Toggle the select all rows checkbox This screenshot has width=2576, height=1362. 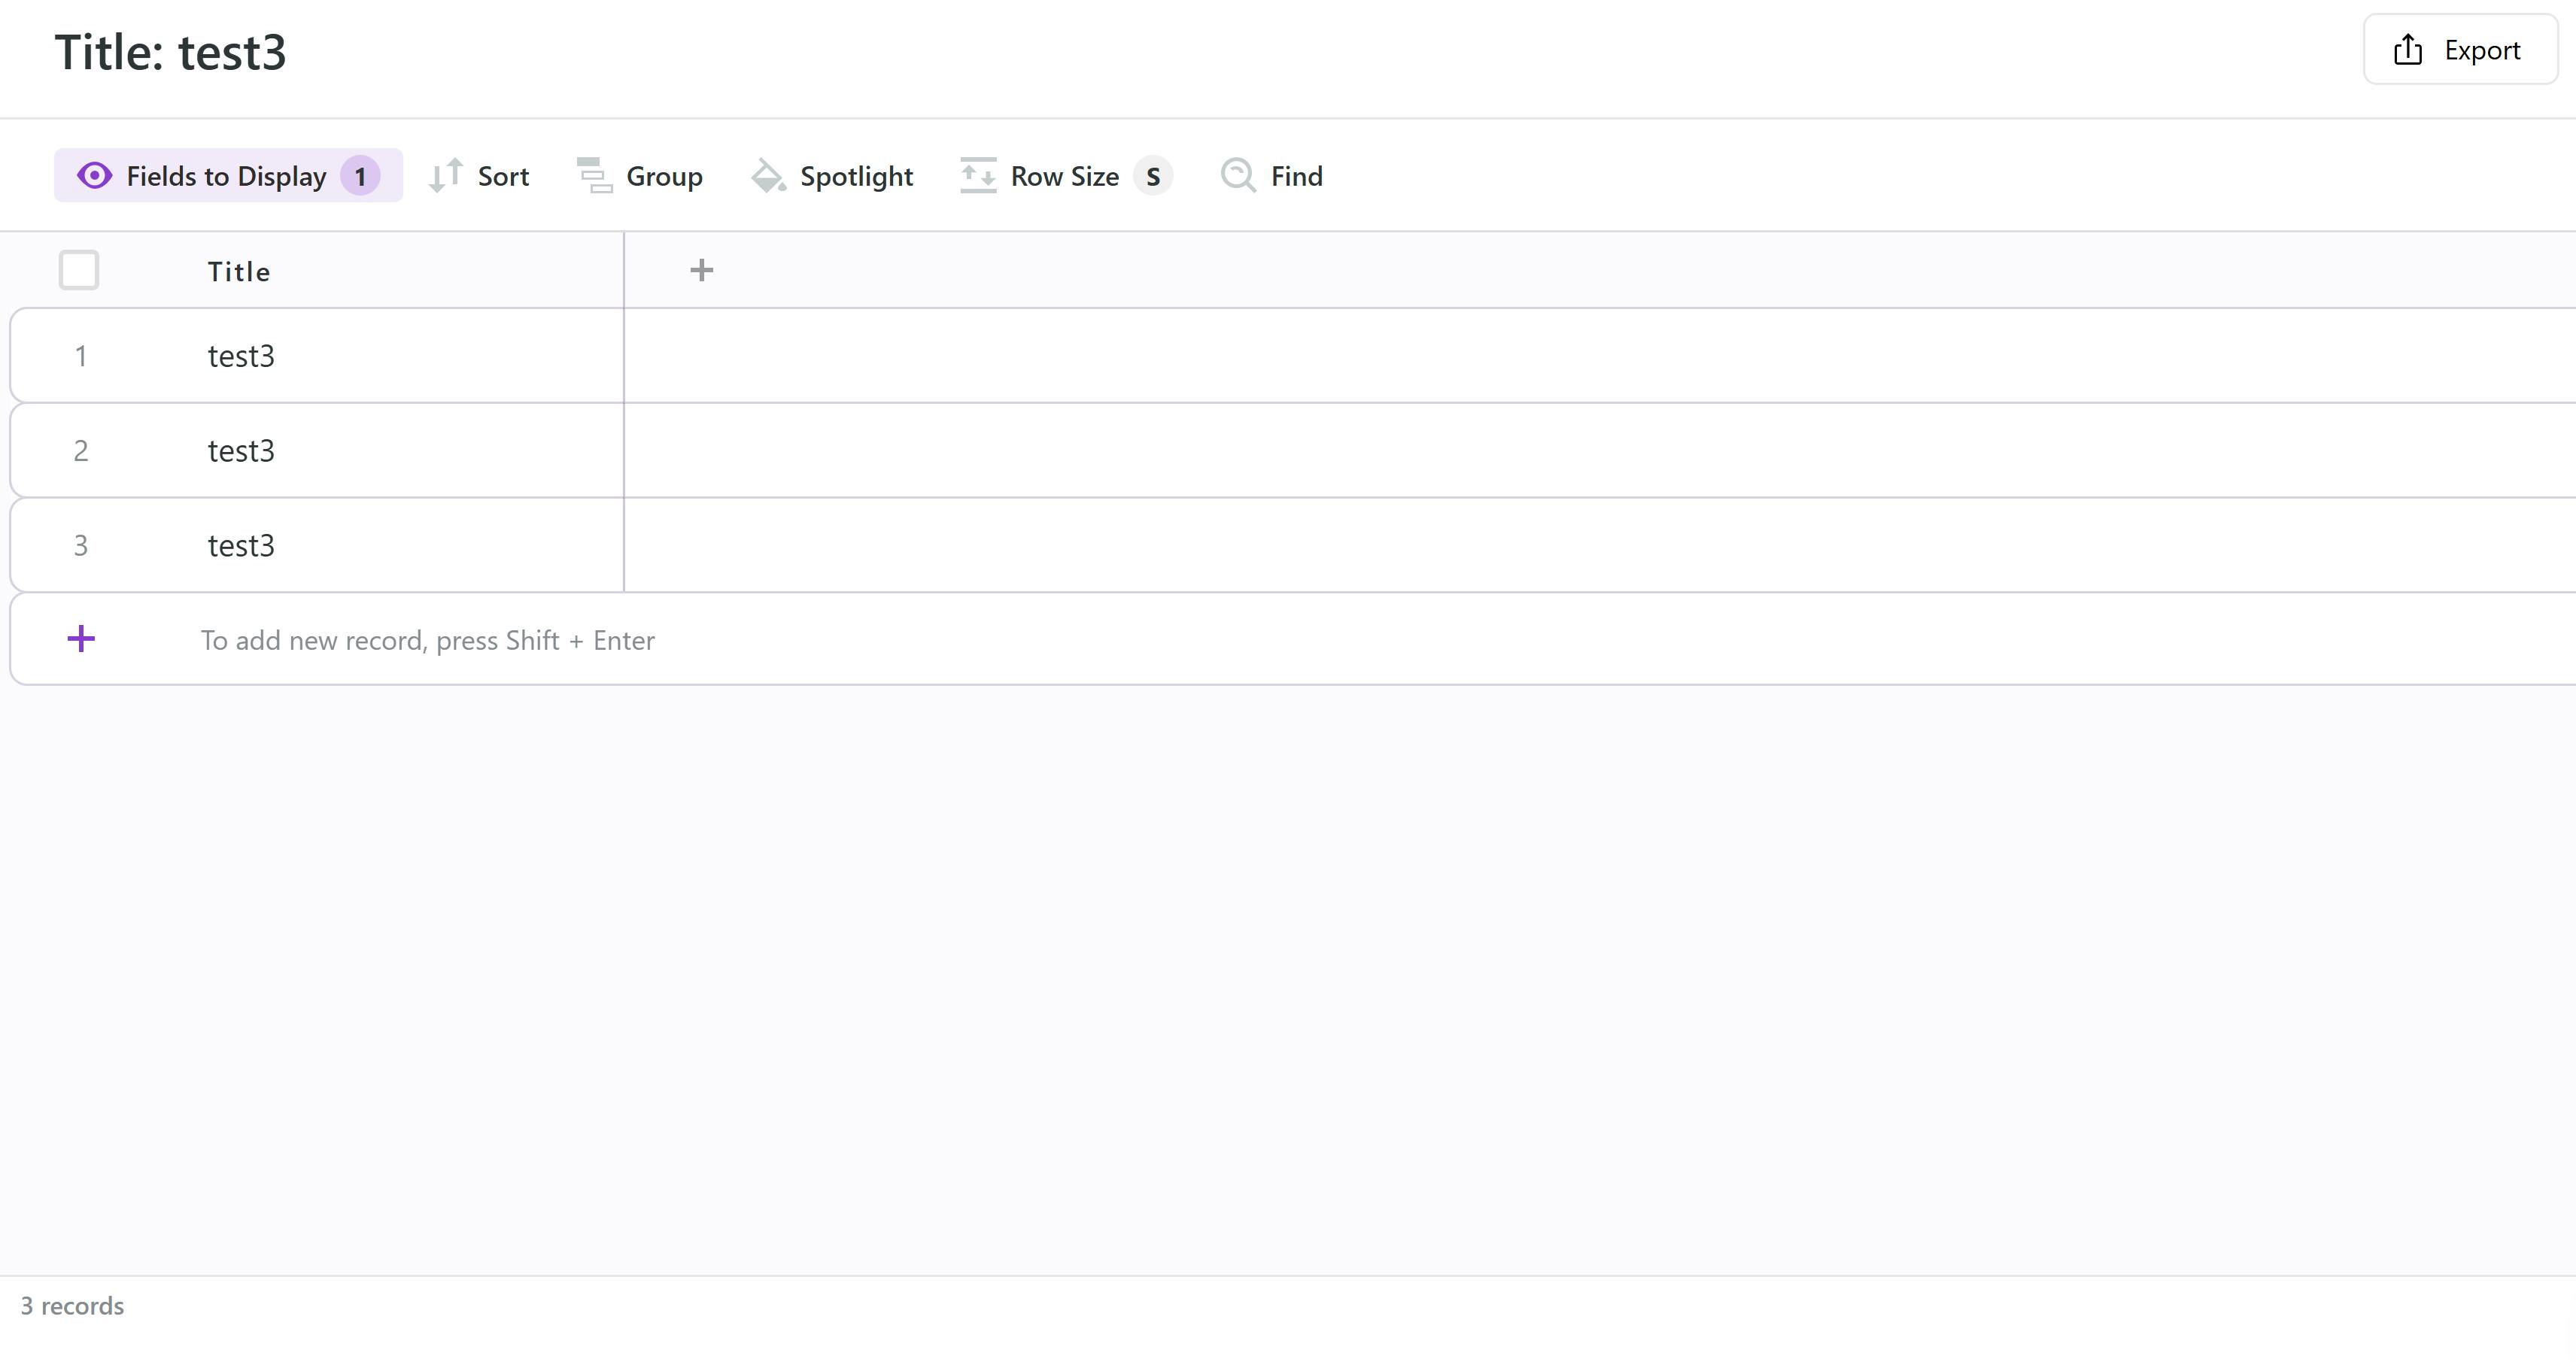[79, 270]
